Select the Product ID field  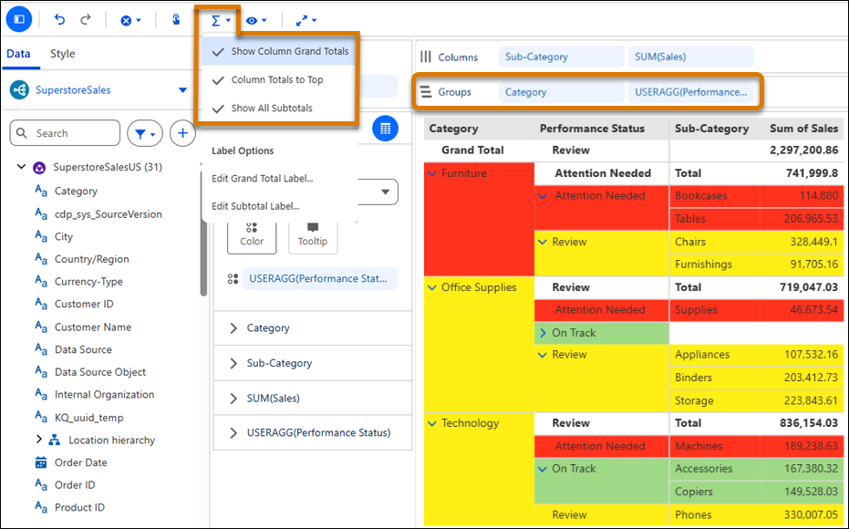coord(79,507)
